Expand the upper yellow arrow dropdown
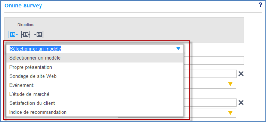This screenshot has height=122, width=266. click(x=230, y=84)
